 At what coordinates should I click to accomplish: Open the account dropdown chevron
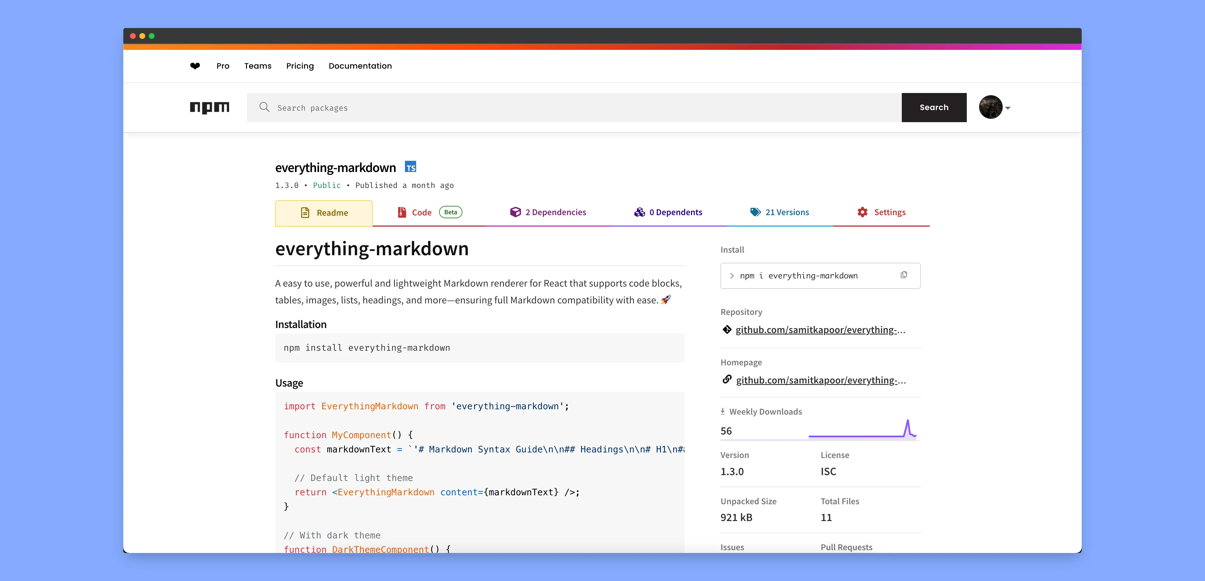coord(1008,108)
